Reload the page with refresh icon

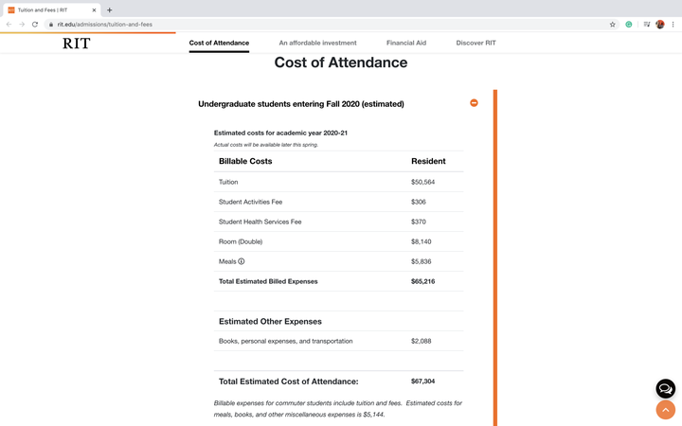35,25
